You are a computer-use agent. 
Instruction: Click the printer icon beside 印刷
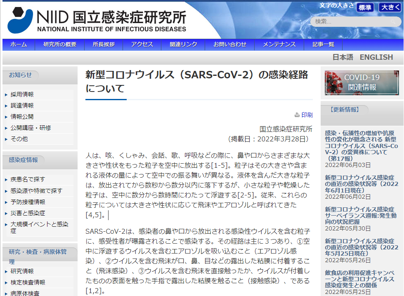coord(297,115)
